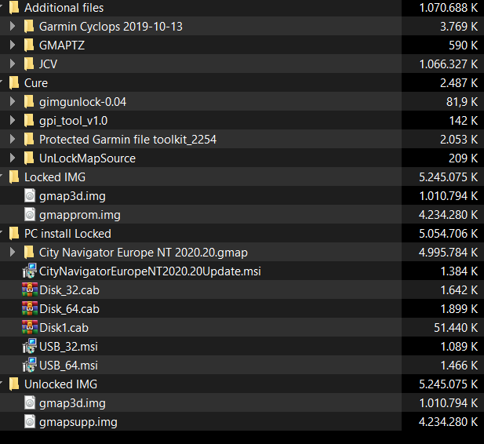The width and height of the screenshot is (484, 444).
Task: Click the GMAPTZ folder icon
Action: point(29,45)
